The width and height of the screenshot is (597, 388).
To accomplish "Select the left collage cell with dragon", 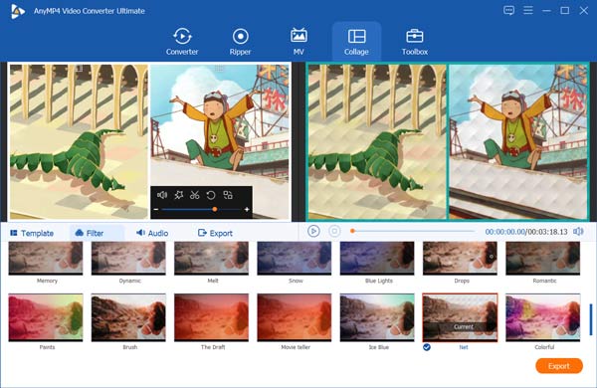I will coord(78,141).
